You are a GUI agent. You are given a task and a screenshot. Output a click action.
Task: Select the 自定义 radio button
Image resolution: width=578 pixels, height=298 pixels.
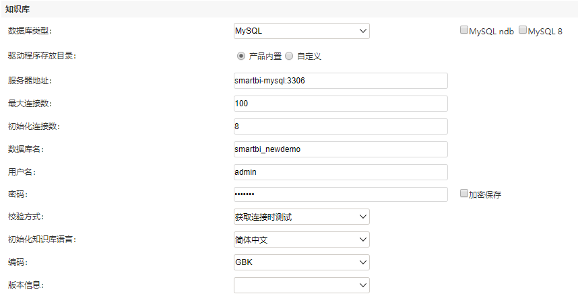pyautogui.click(x=289, y=56)
